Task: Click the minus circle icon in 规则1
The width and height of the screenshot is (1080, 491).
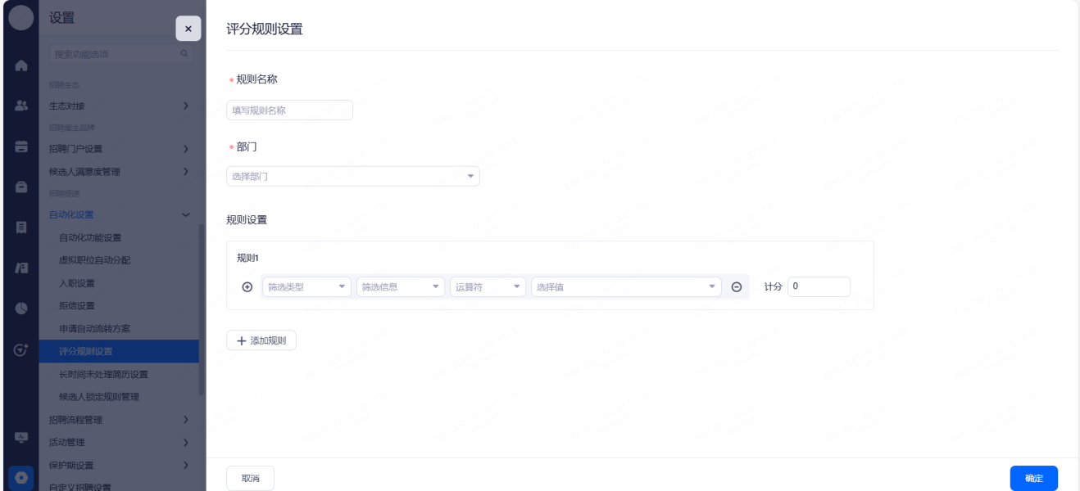Action: 736,287
